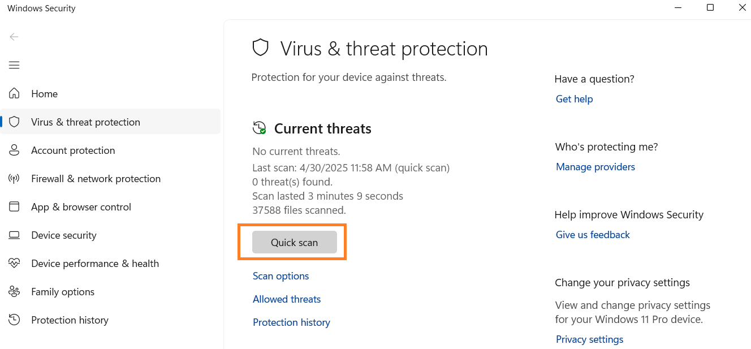Click the Firewall & network antenna icon
Viewport: 751px width, 349px height.
point(14,179)
